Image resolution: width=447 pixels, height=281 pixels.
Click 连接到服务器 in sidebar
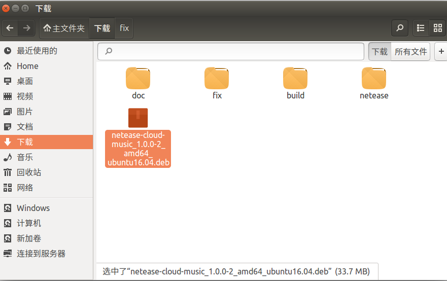pos(47,253)
